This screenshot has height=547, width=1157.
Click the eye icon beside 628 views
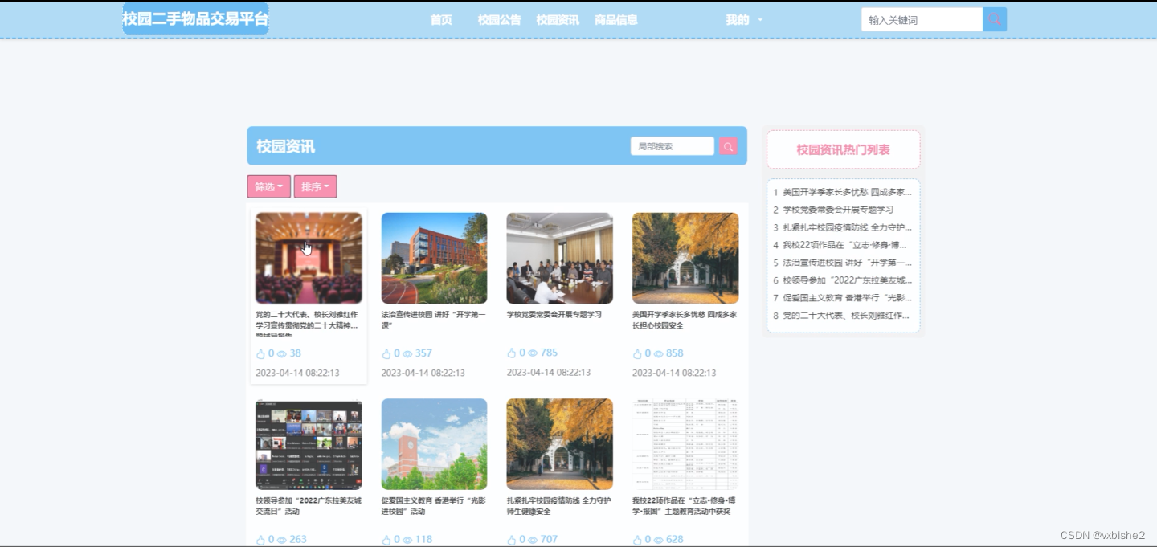(x=658, y=540)
